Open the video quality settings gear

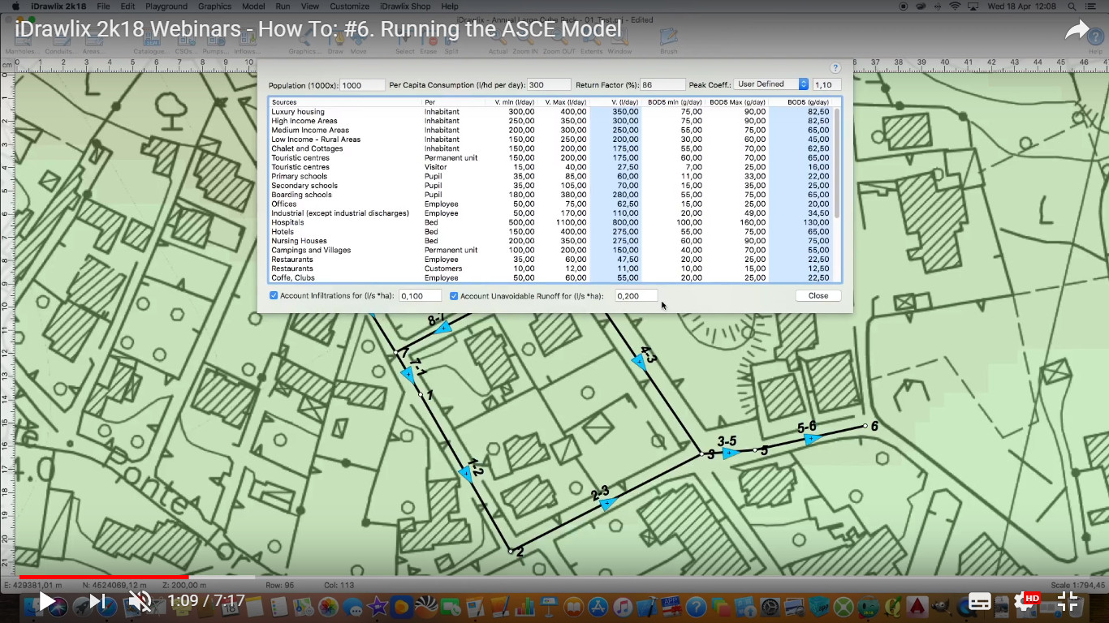point(1025,601)
